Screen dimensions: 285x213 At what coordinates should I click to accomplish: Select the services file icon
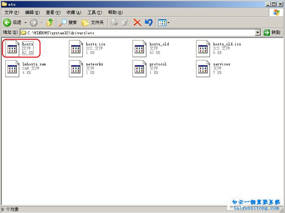[203, 69]
